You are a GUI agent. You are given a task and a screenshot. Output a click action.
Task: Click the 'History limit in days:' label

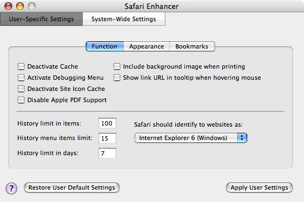48,153
